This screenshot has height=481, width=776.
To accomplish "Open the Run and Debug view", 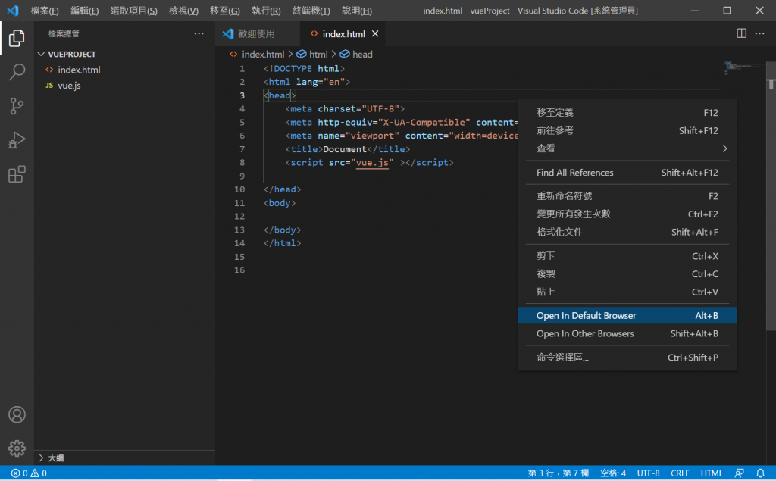I will 17,140.
